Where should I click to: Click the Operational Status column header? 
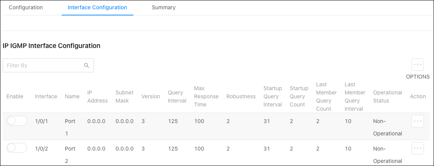point(387,96)
